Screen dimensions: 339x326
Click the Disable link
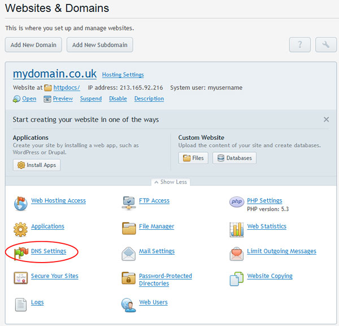point(118,99)
